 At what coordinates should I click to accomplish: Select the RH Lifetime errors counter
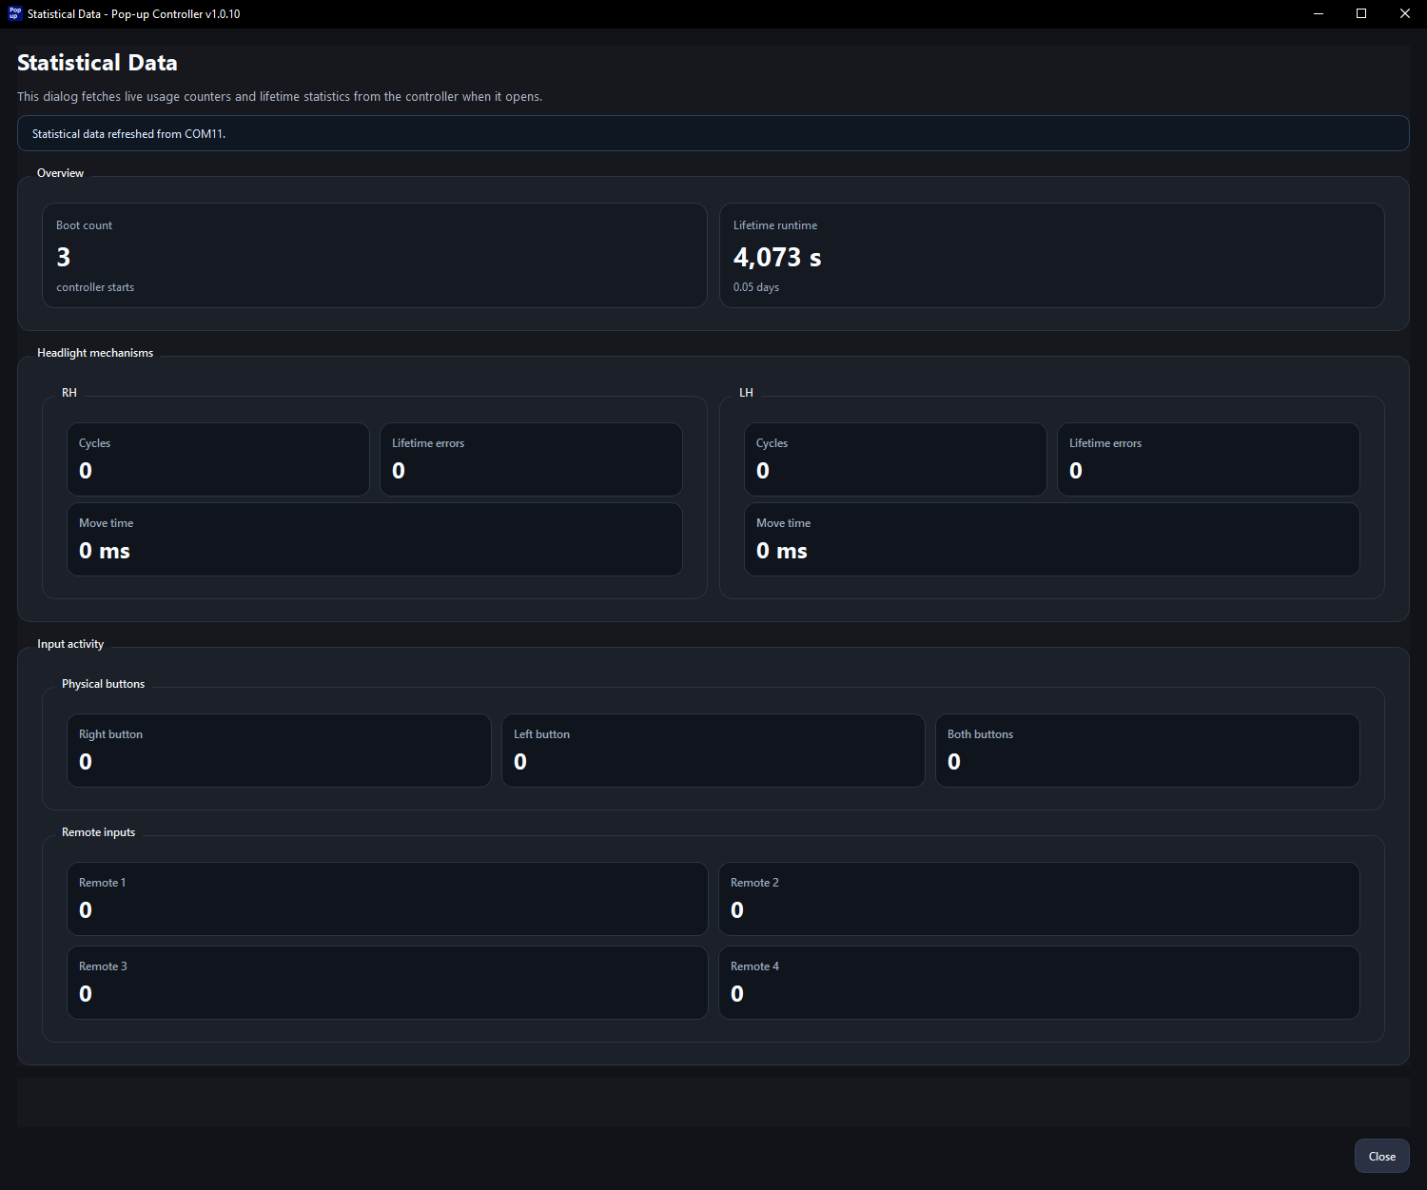[x=530, y=459]
